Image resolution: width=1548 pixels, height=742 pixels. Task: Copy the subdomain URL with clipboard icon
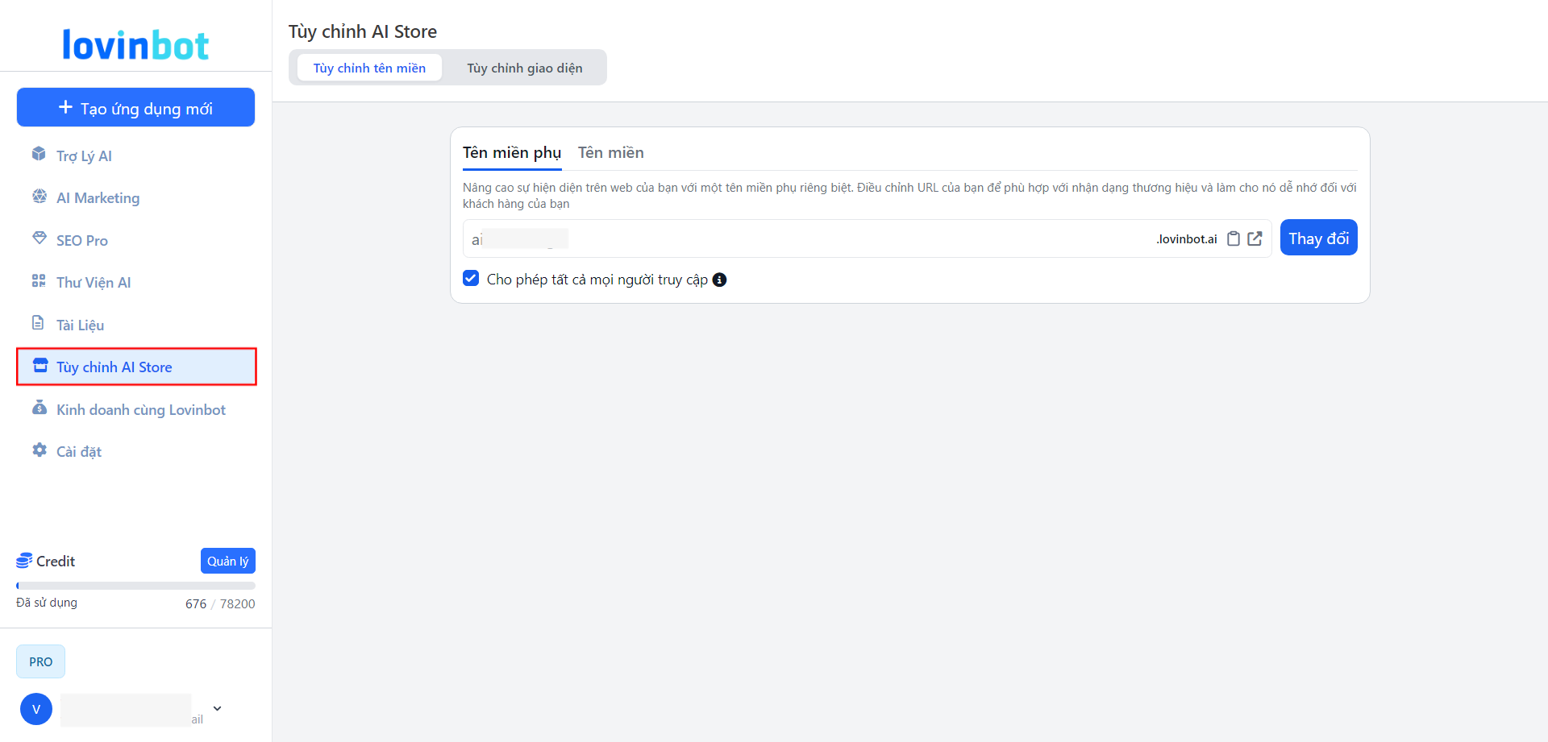point(1233,238)
